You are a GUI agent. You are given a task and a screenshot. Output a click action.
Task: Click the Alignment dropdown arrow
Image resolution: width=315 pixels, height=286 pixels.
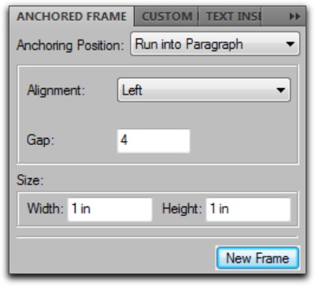point(280,90)
